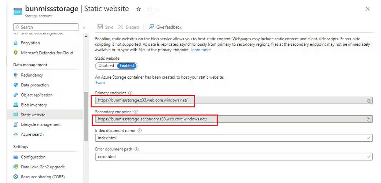Open the $web container link
This screenshot has height=183, width=381.
click(x=100, y=82)
